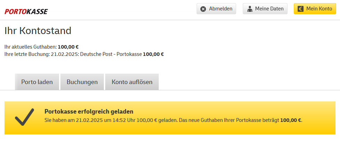Select the Konto auflösen tab
Screen dimensions: 340x141
(132, 82)
